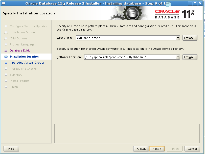Proceed with the Next button
The image size is (205, 154).
tap(157, 149)
